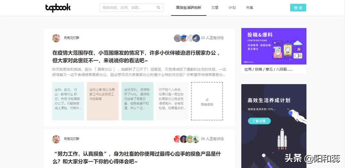Open the 计划 tab
345x168 pixels.
pos(232,7)
